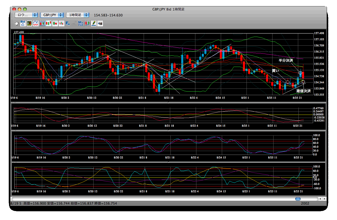Toggle the Bid/Ask price icon
The image size is (337, 220).
pos(23,23)
